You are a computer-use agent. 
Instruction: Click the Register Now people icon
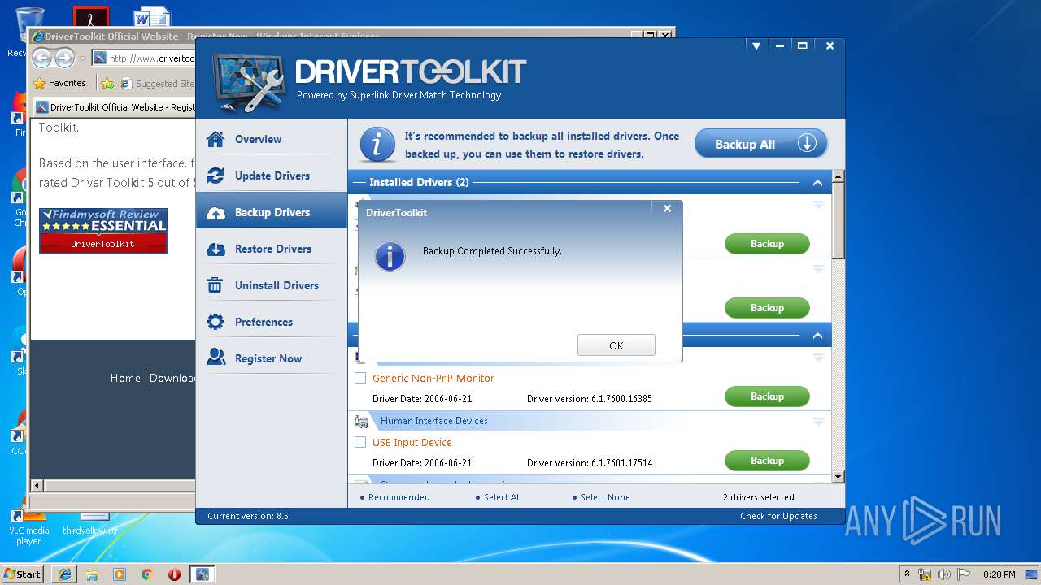point(216,357)
